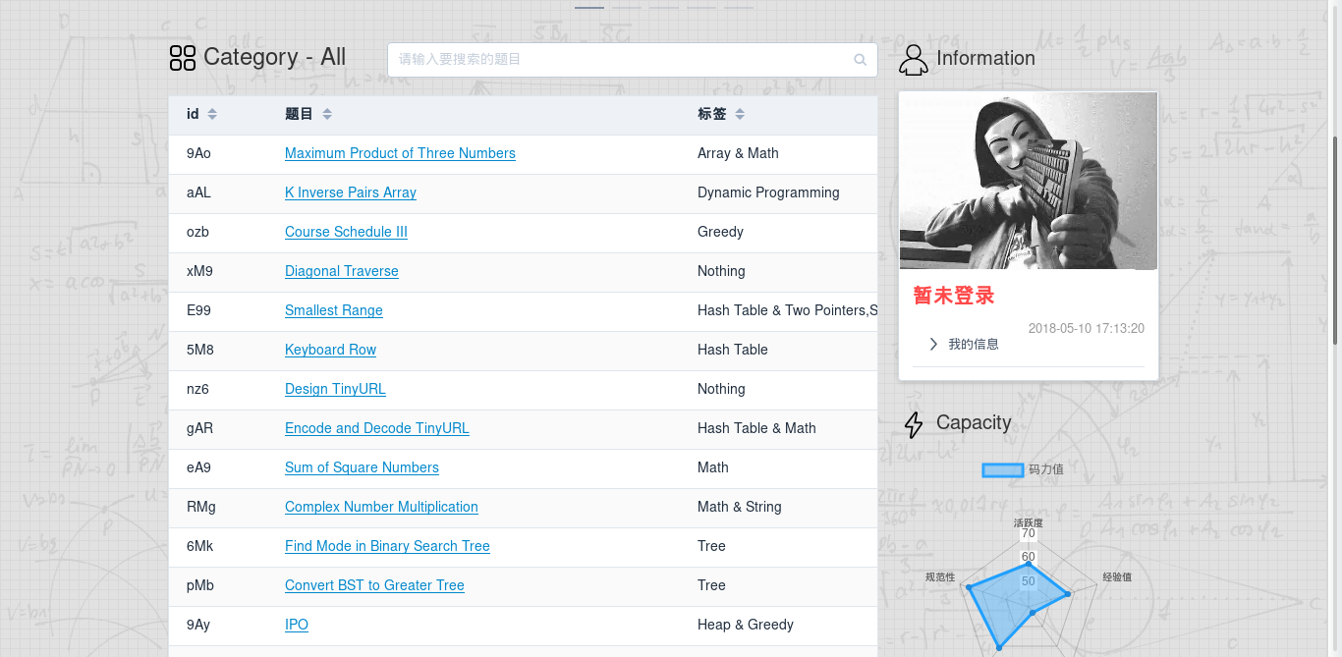Open Sum of Square Numbers problem

tap(362, 467)
